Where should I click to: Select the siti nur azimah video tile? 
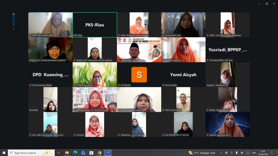pos(95,50)
